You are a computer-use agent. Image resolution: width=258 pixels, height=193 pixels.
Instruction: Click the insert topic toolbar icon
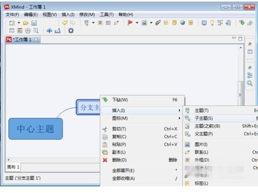pyautogui.click(x=87, y=23)
